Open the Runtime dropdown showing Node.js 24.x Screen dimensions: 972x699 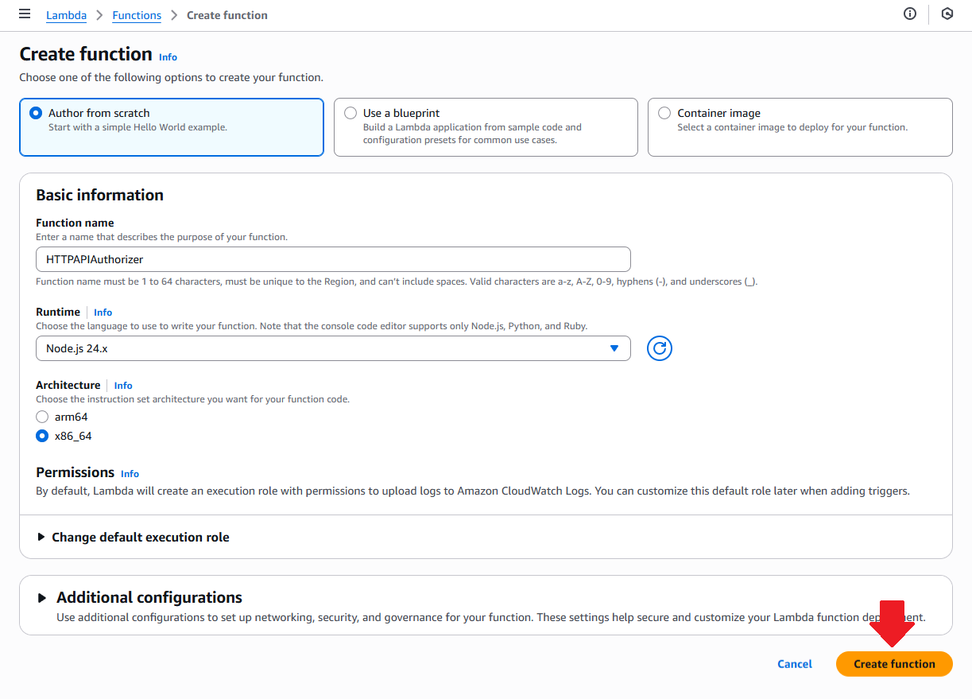click(333, 348)
